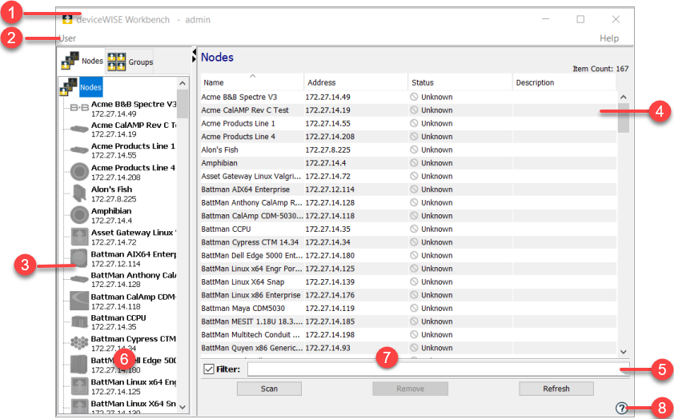The height and width of the screenshot is (419, 674).
Task: Click Unknown status icon for Amphibian row
Action: (x=414, y=162)
